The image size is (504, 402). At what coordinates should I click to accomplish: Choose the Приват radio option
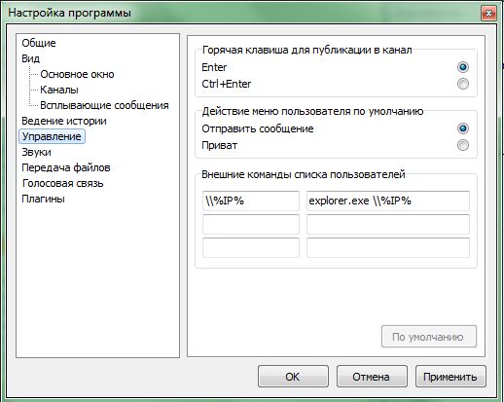point(463,145)
